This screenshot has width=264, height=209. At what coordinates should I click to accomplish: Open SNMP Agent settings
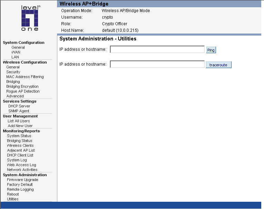[x=19, y=111]
